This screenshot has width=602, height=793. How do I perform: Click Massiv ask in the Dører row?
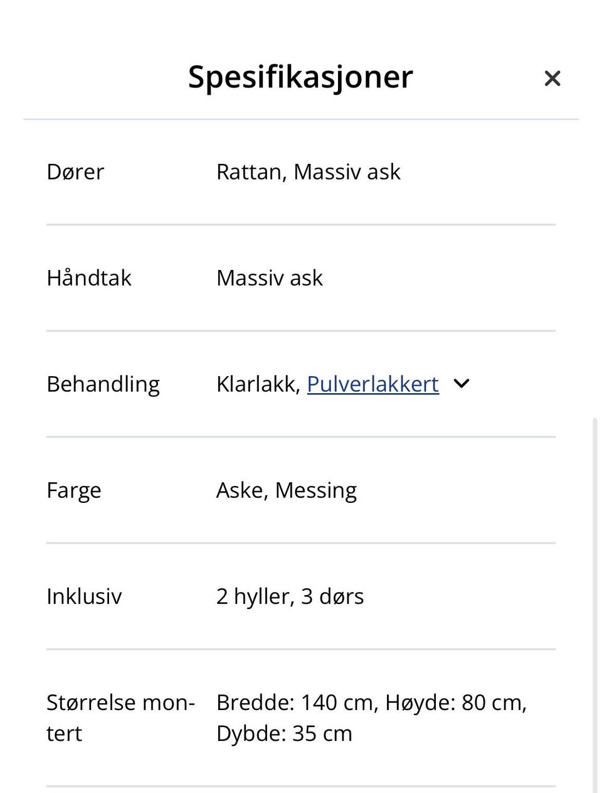tap(347, 171)
